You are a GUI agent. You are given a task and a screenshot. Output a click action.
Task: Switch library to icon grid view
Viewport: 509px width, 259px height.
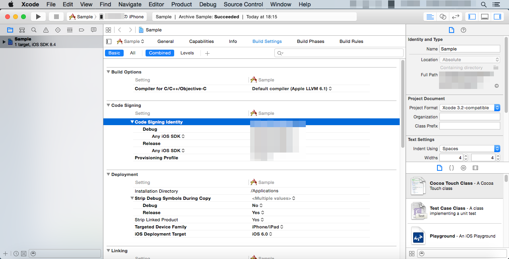[x=412, y=253]
